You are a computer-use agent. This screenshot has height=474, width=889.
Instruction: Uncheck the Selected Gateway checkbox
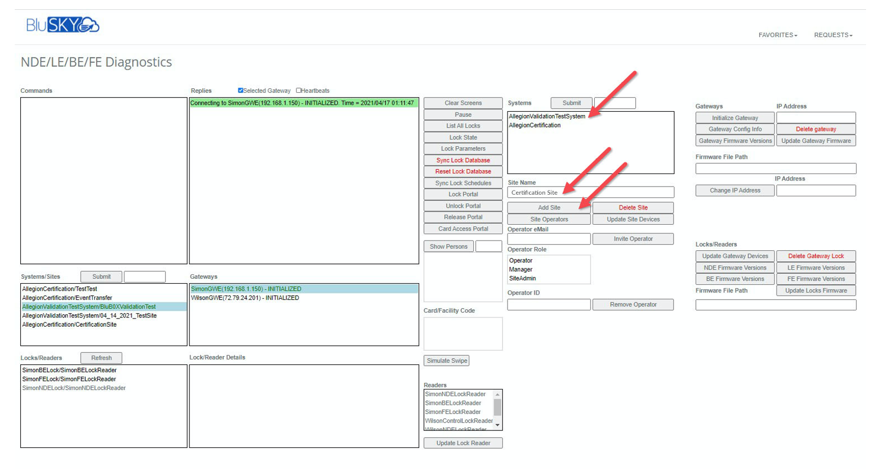(x=240, y=91)
